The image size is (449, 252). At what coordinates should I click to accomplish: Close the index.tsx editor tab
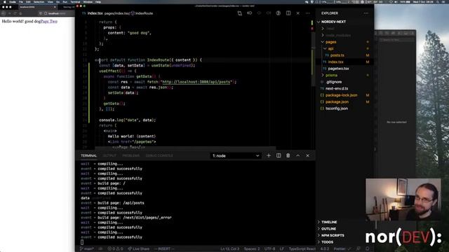pyautogui.click(x=297, y=13)
